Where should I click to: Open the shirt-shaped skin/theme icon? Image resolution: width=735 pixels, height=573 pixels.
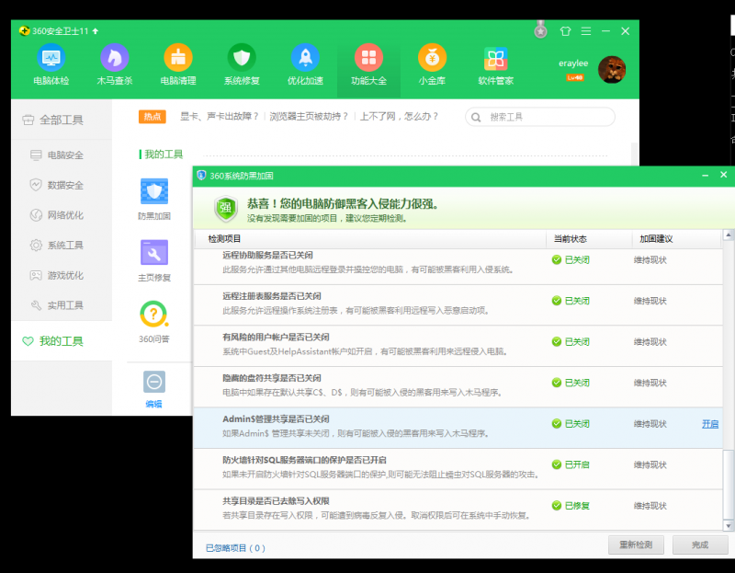tap(565, 30)
